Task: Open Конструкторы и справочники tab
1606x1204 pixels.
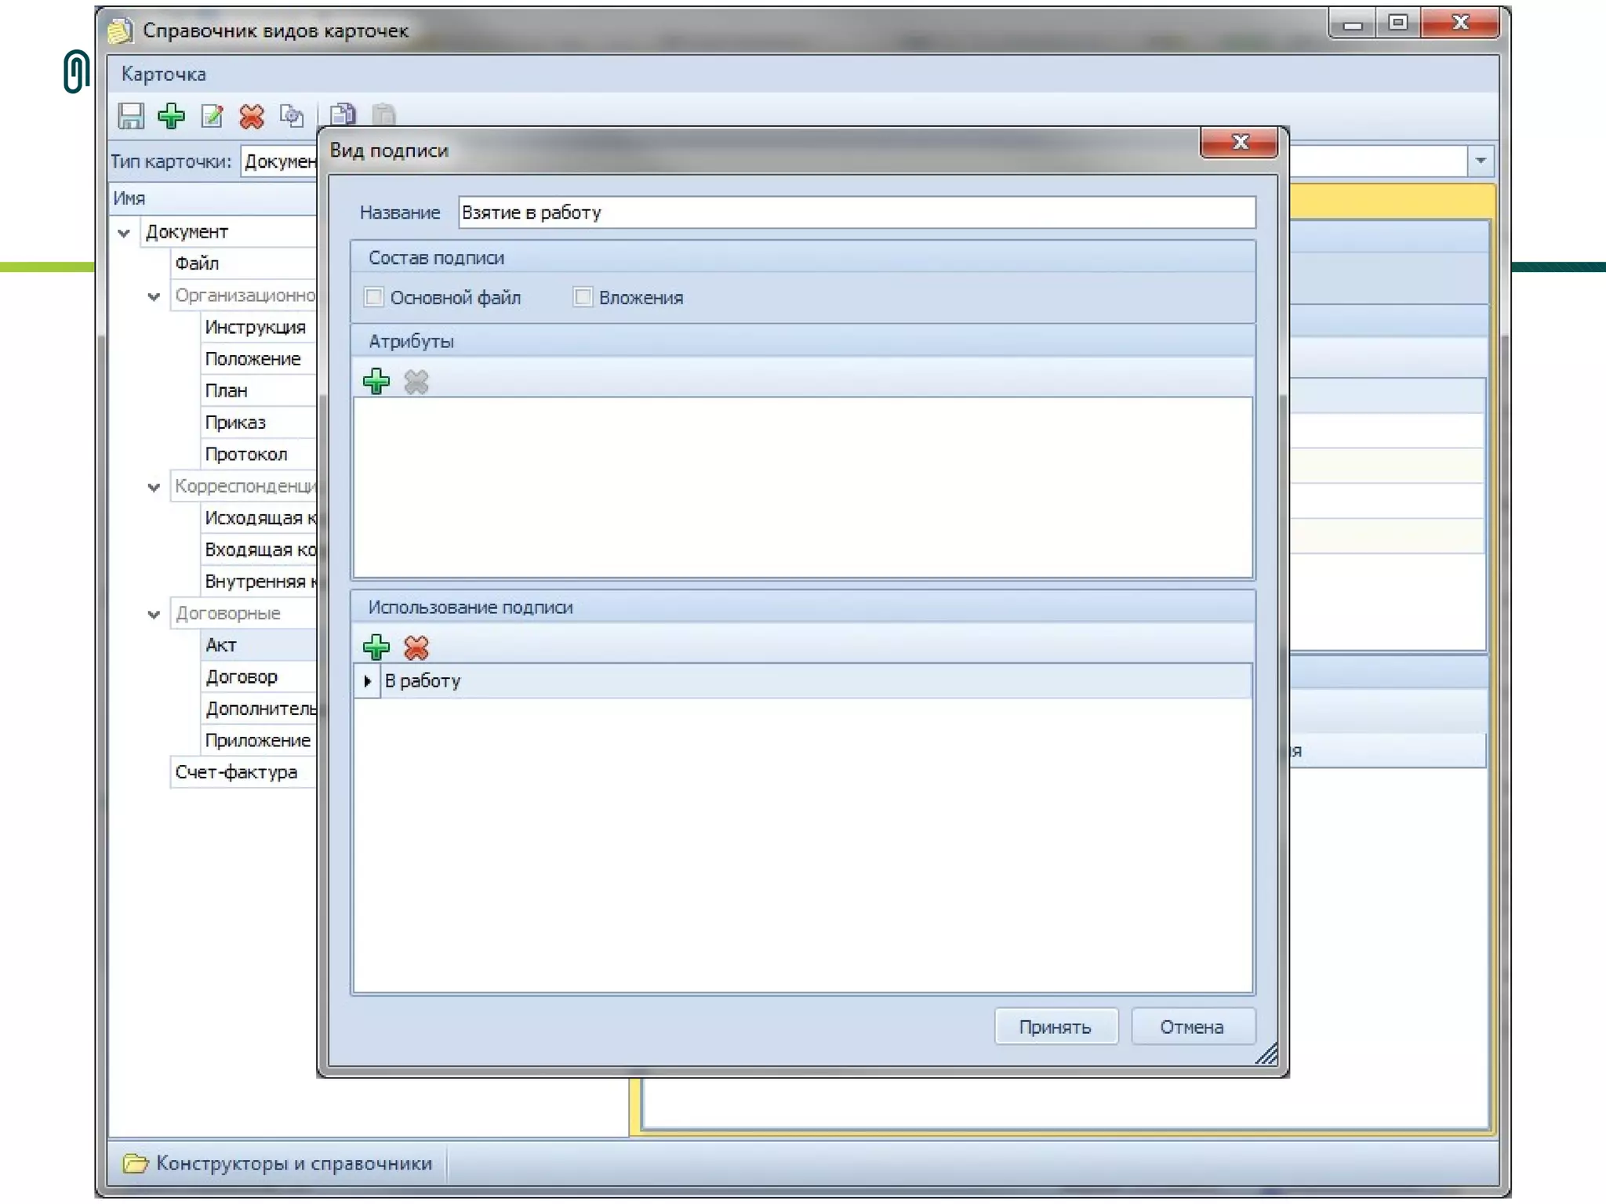Action: (x=279, y=1163)
